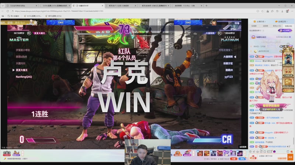Expand left activity strip with its arrow
This screenshot has width=295, height=165.
tap(22, 154)
